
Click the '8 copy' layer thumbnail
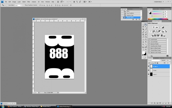coord(151,70)
